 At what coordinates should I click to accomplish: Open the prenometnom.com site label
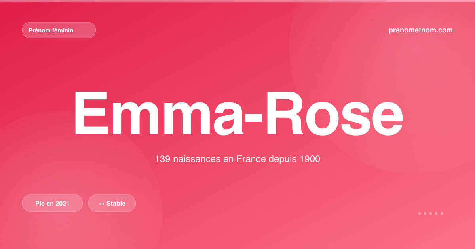(x=421, y=30)
